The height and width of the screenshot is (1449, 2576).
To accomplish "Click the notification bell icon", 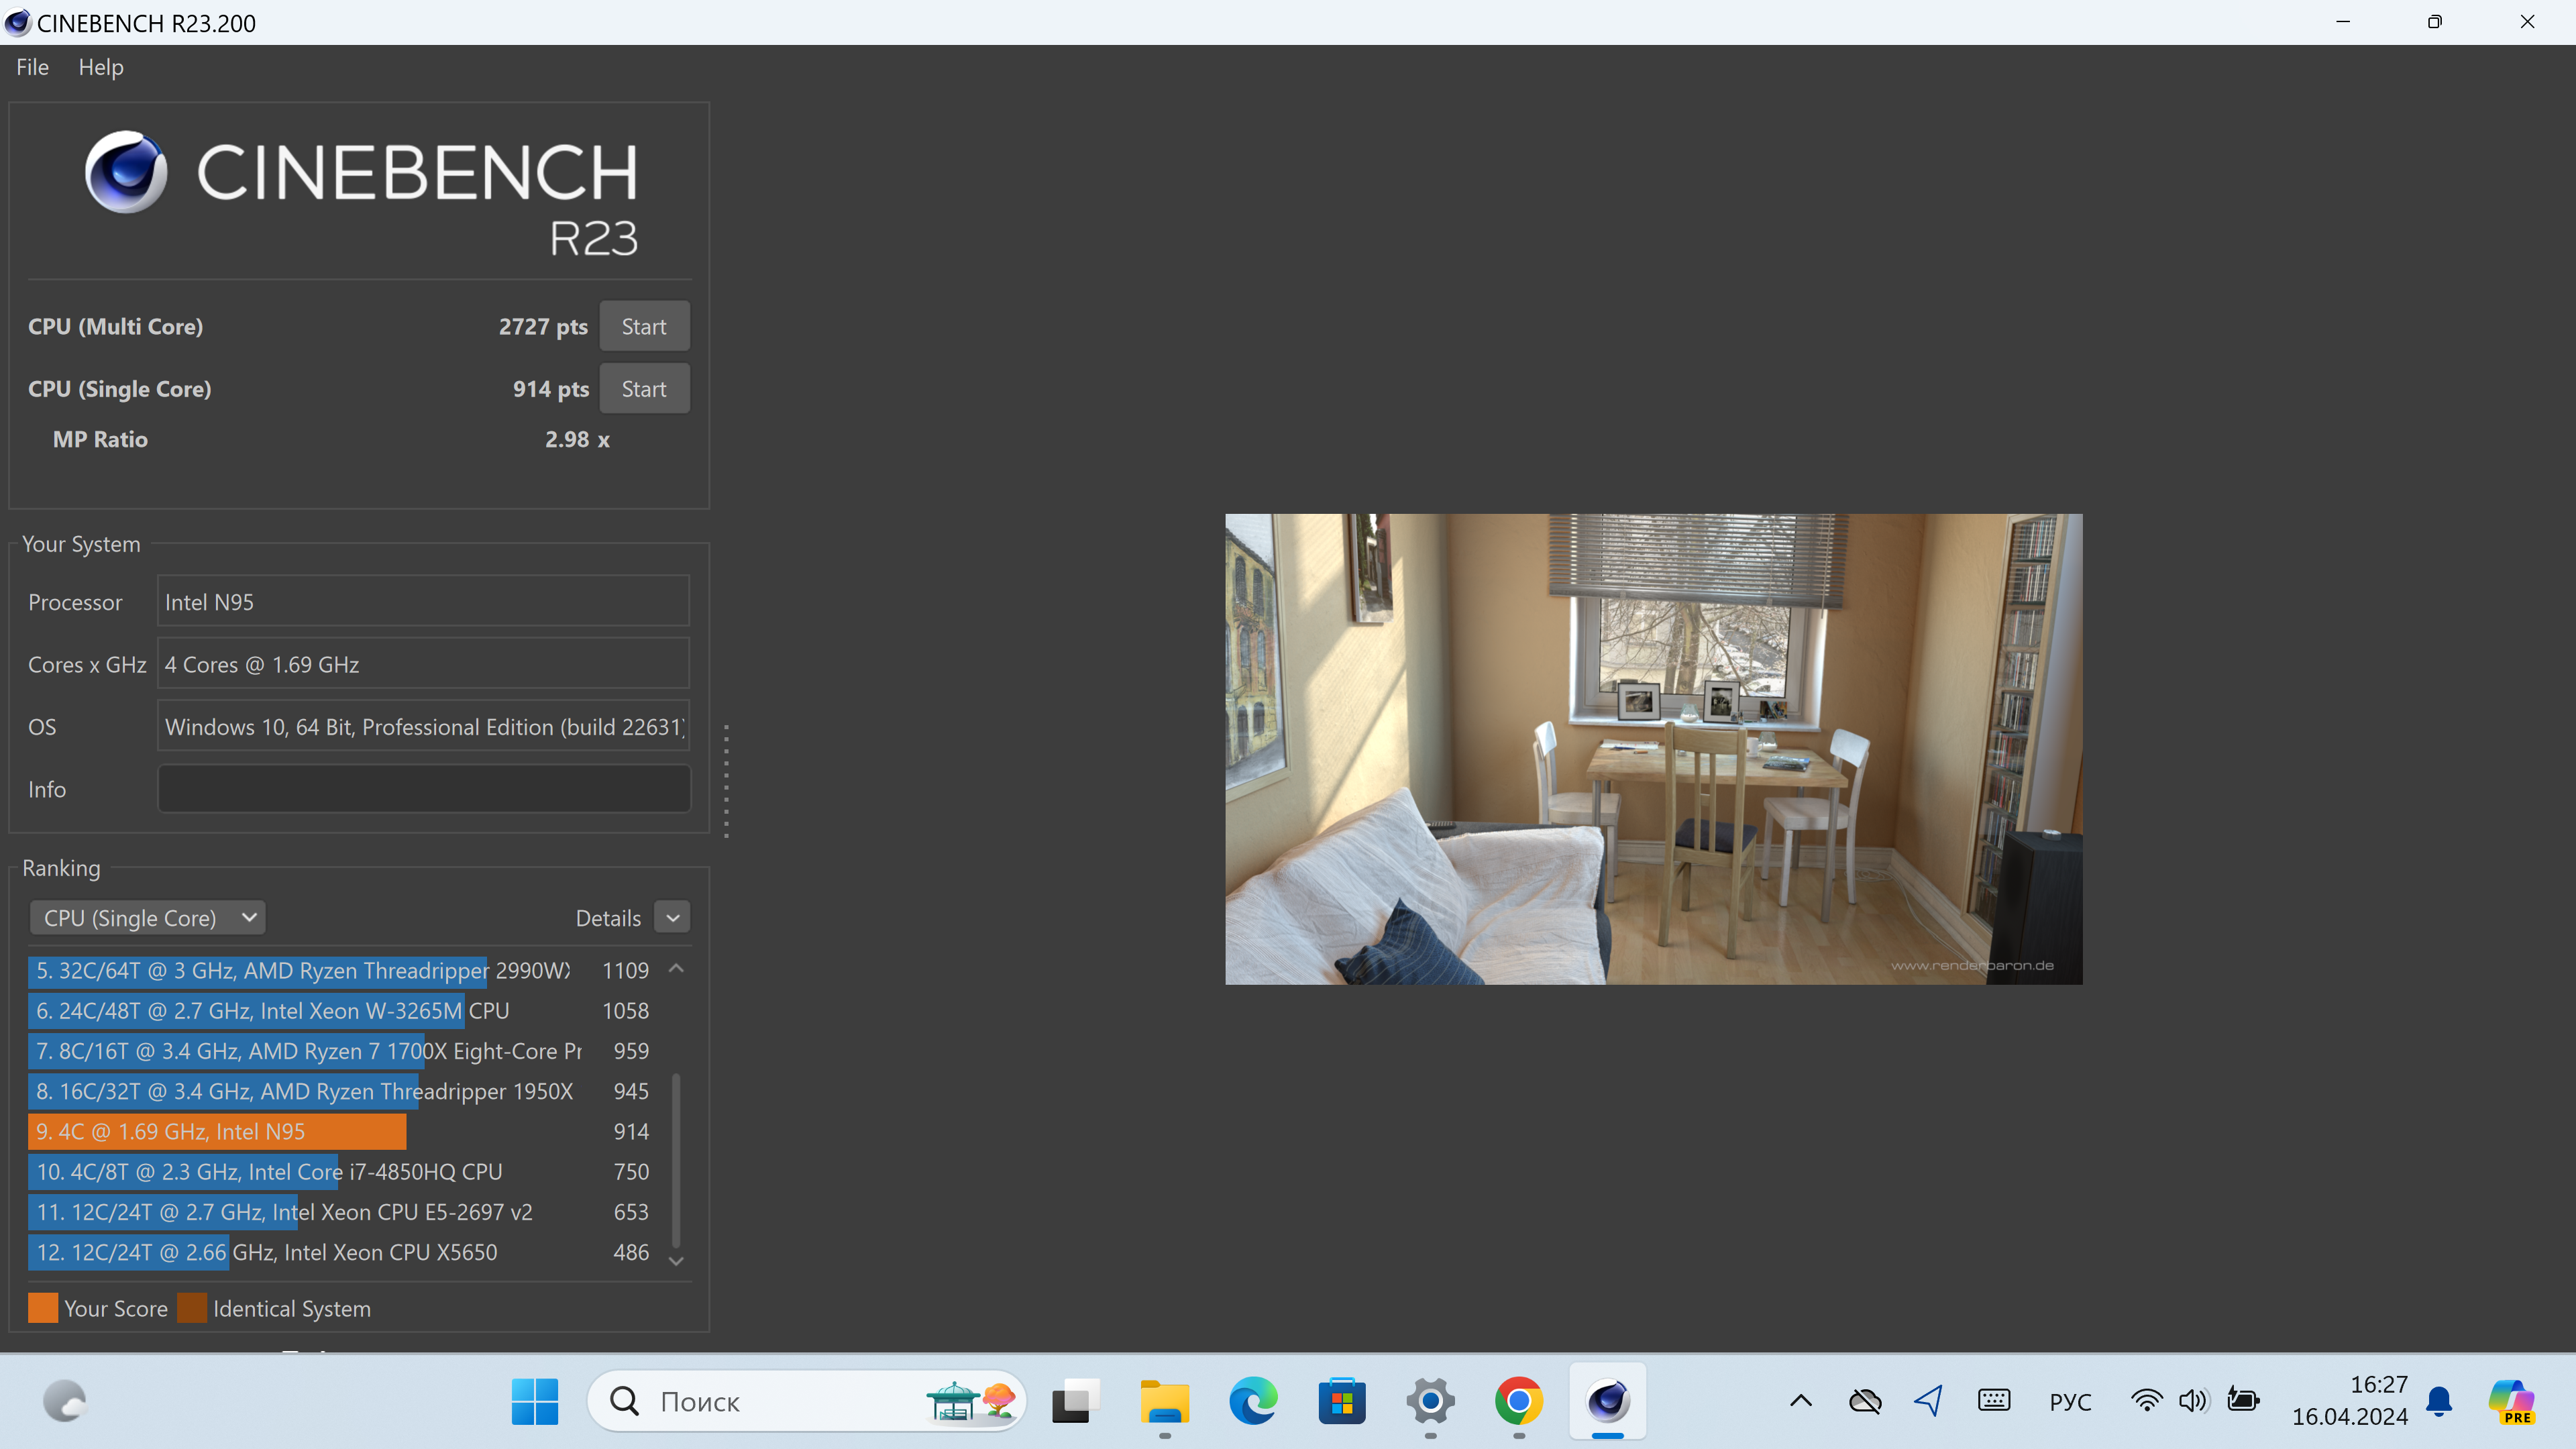I will click(x=2439, y=1401).
